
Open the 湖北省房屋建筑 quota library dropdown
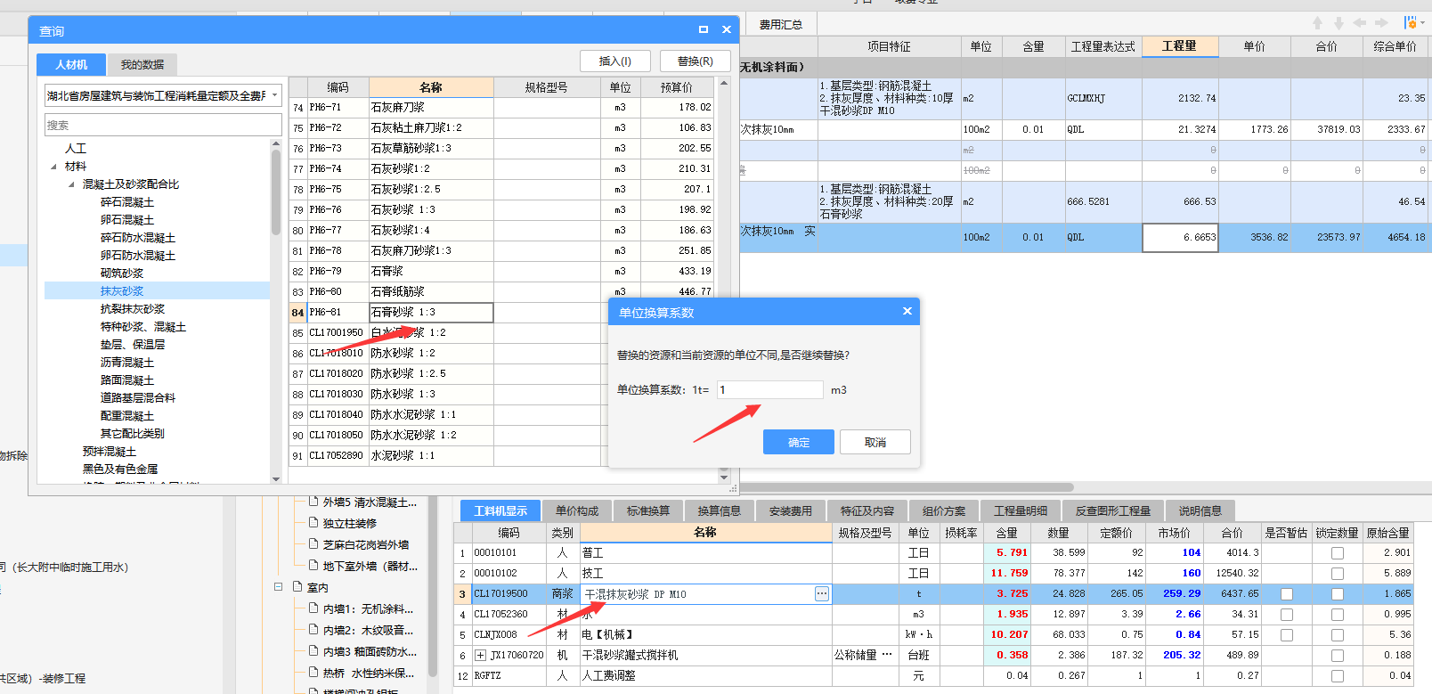coord(275,95)
